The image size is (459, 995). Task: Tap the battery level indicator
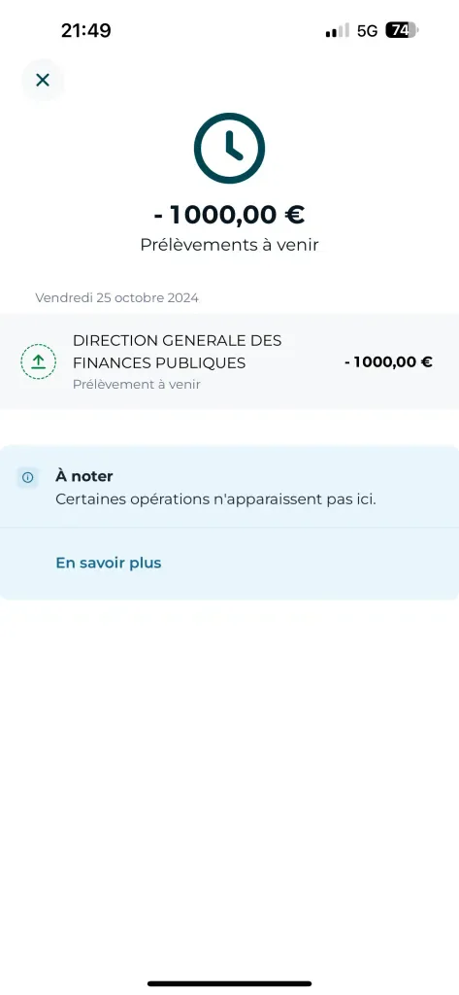[402, 30]
